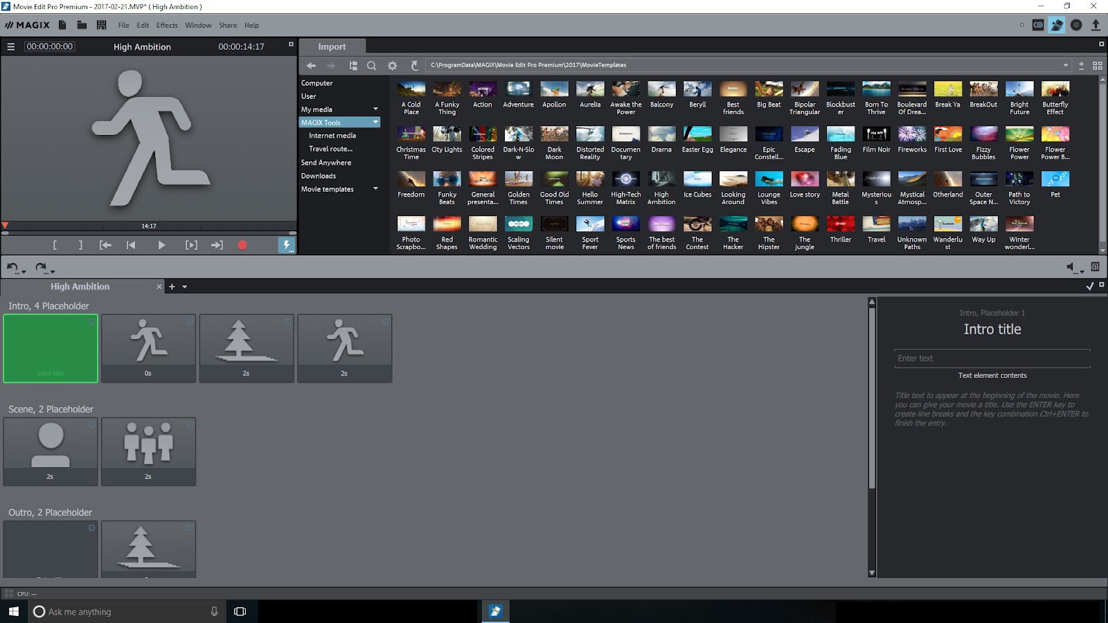Open the preview monitor hamburger menu
The height and width of the screenshot is (623, 1108).
tap(10, 46)
